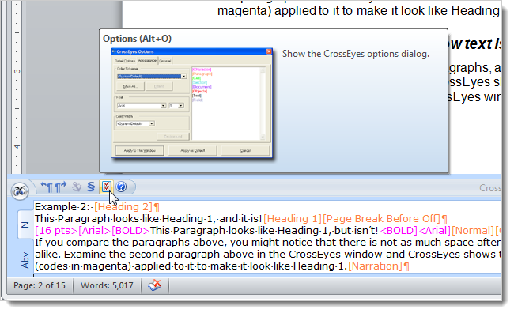Viewport: 514px width, 313px height.
Task: Click 'Show the CrossEyes options dialog.' tooltip text
Action: (x=356, y=54)
